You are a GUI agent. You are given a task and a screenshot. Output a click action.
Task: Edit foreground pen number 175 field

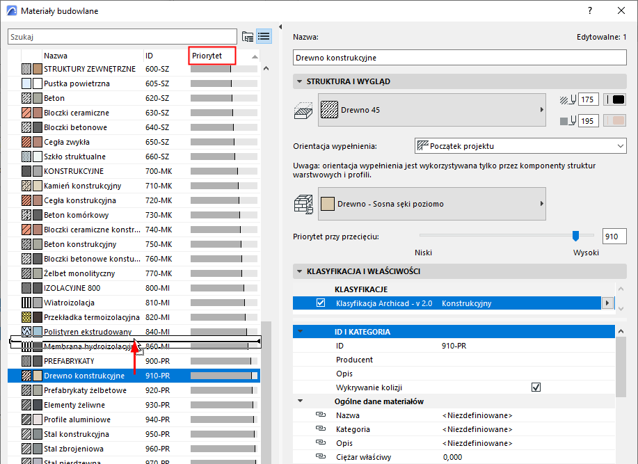587,99
